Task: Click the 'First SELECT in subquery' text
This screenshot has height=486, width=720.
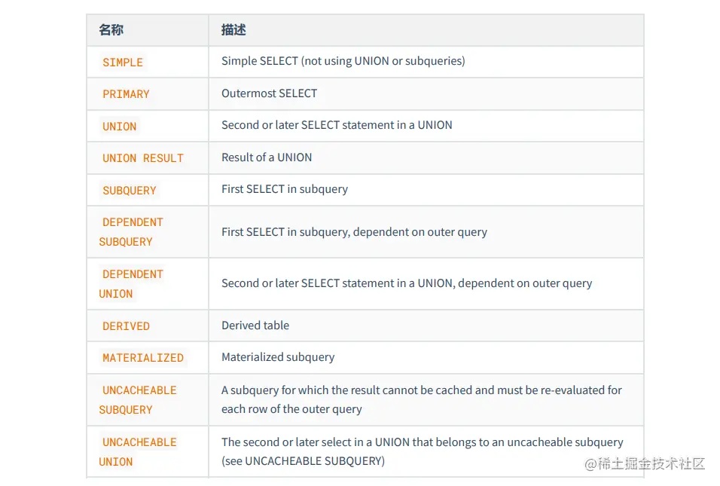Action: tap(285, 189)
